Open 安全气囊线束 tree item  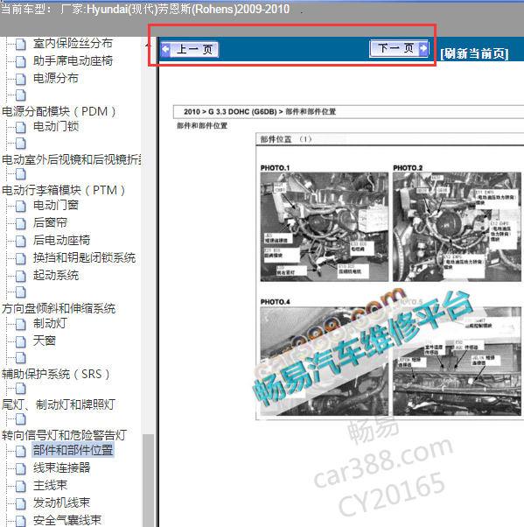(66, 520)
